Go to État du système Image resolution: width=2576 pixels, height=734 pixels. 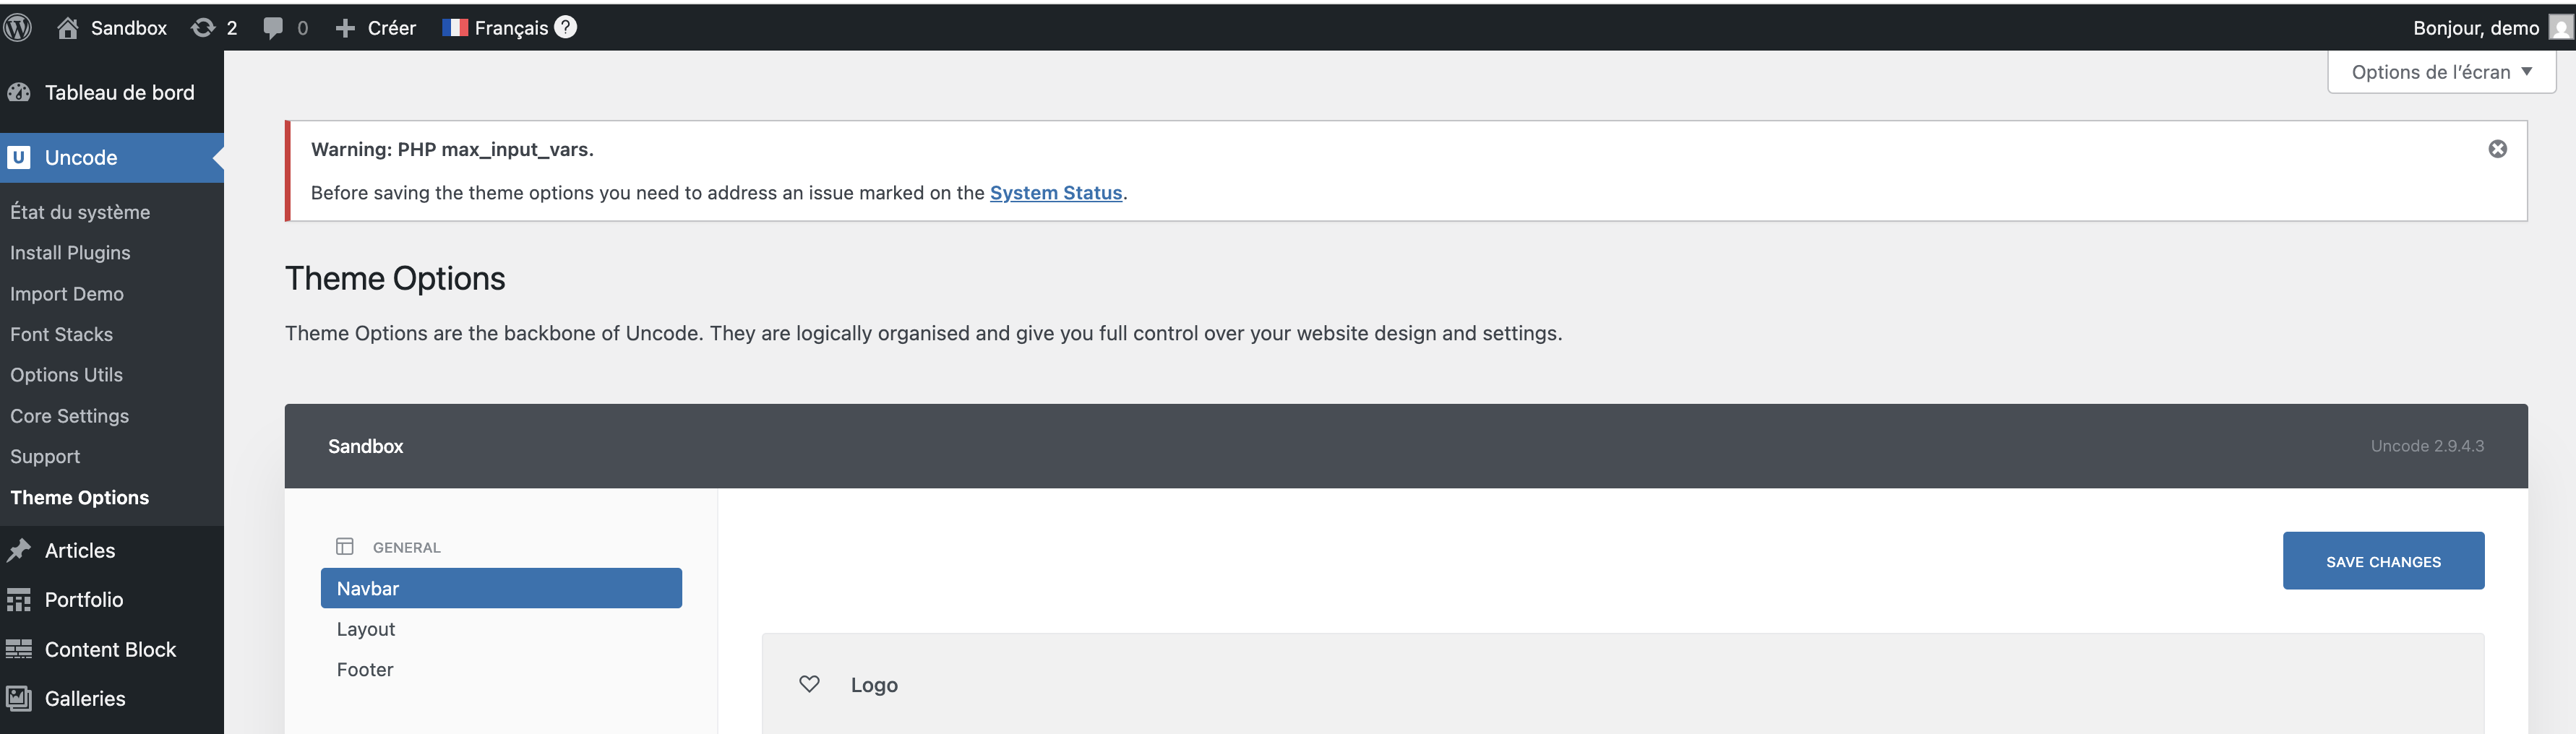coord(80,212)
